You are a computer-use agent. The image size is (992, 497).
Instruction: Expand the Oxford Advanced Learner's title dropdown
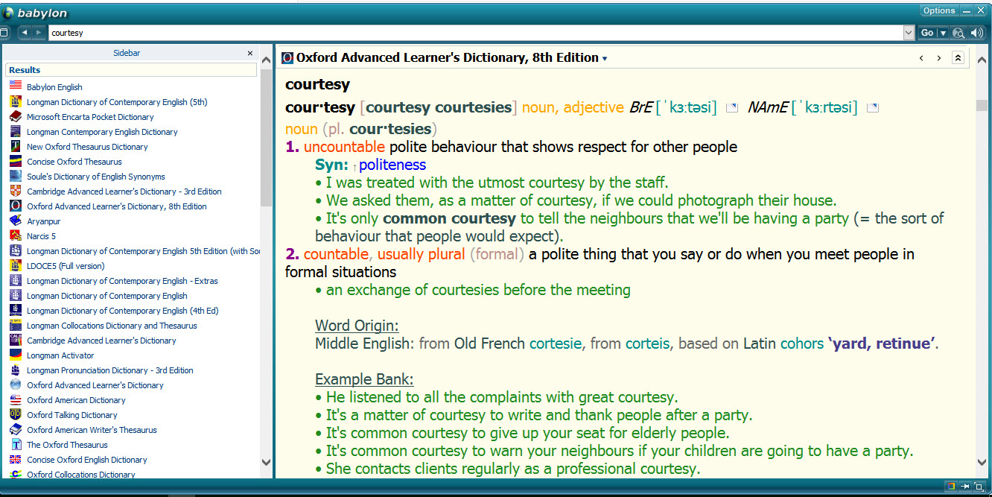click(605, 59)
